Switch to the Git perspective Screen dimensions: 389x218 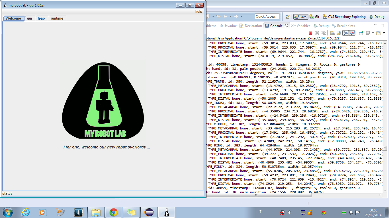tap(314, 17)
